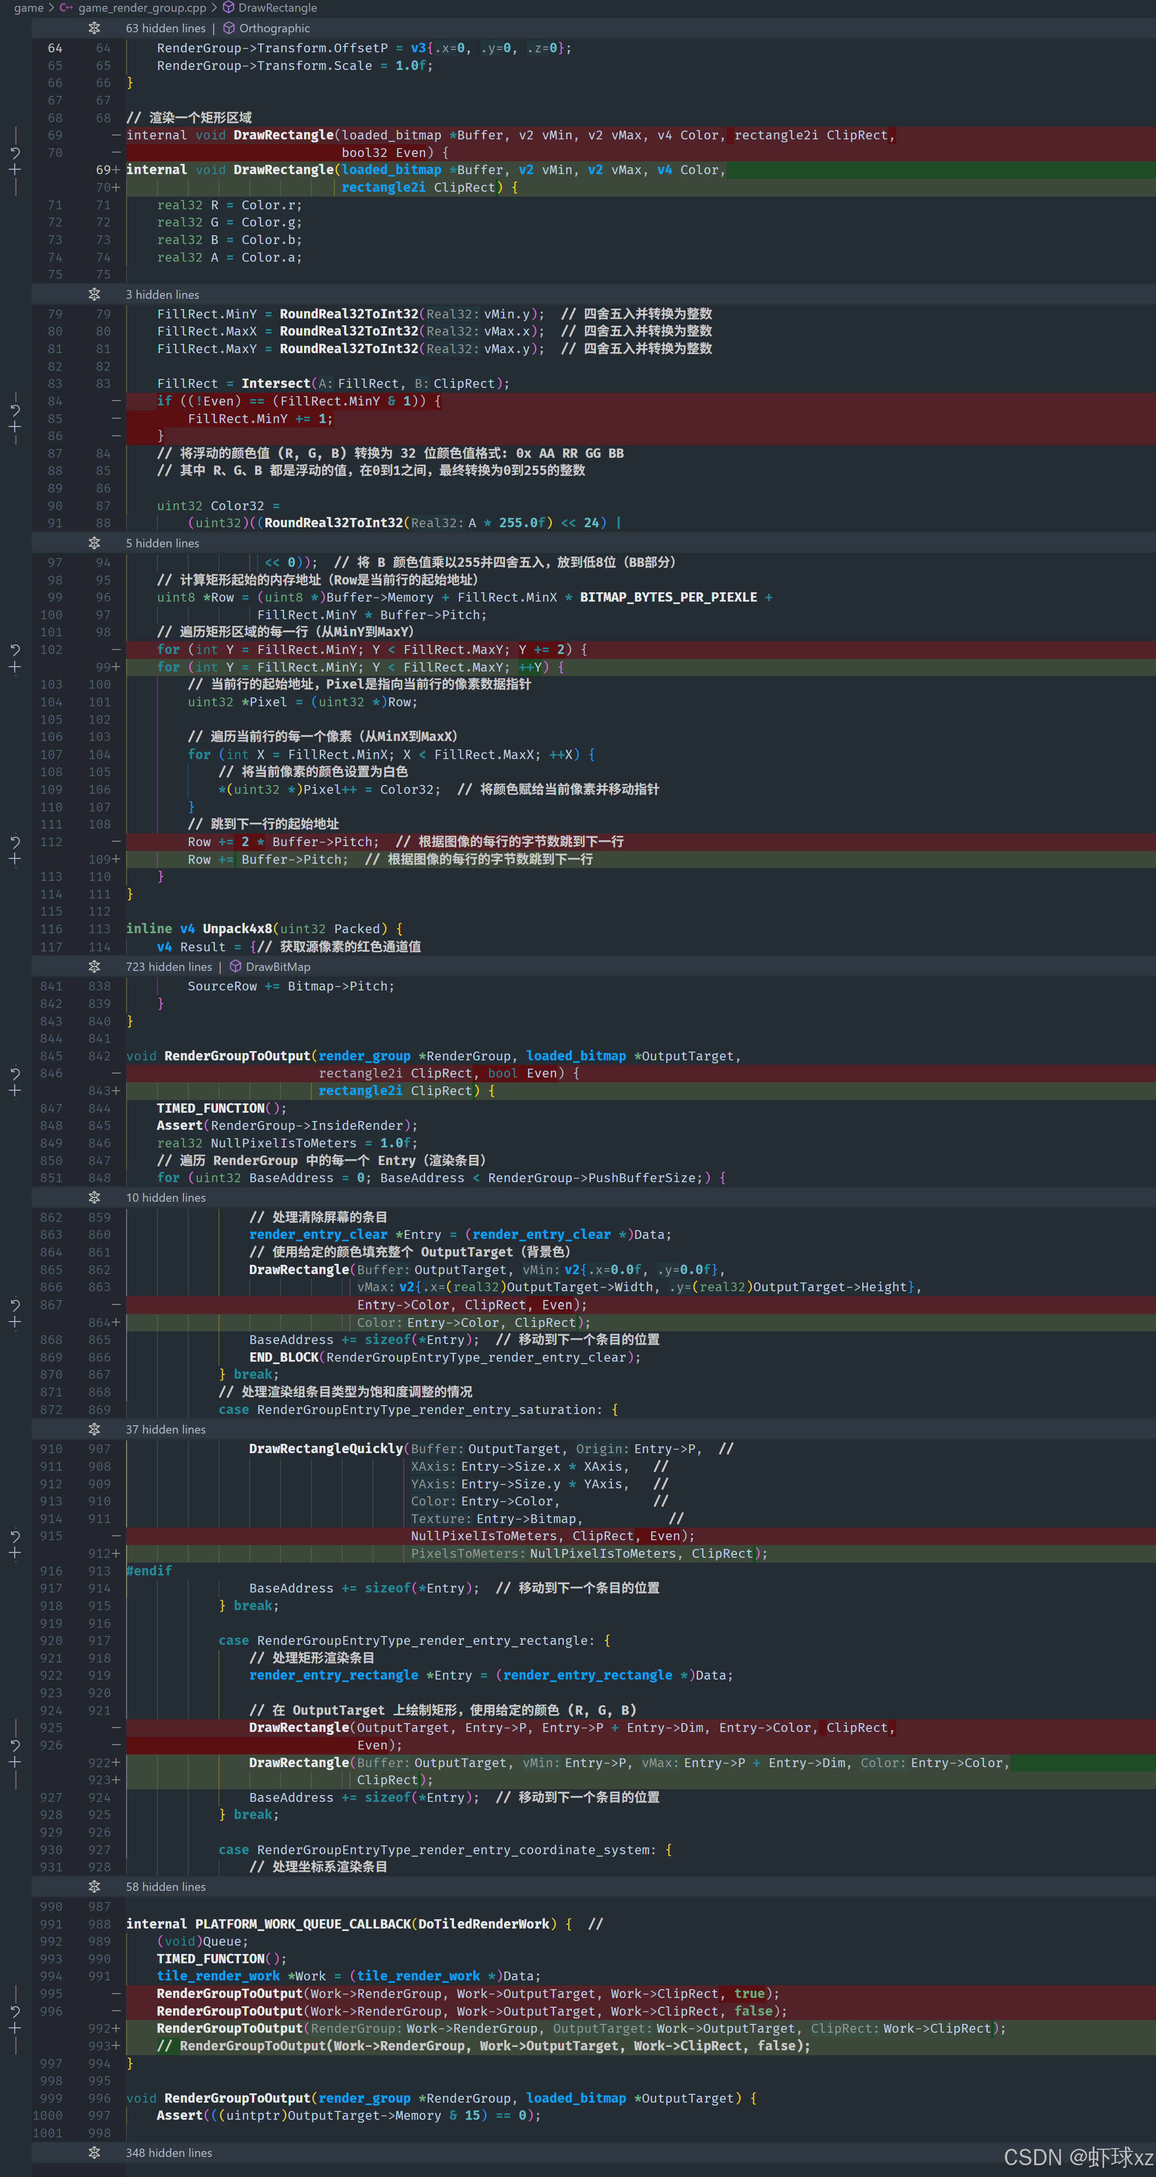Stage the removed FillRect.MinY += 1 block
The height and width of the screenshot is (2177, 1156).
coord(15,427)
